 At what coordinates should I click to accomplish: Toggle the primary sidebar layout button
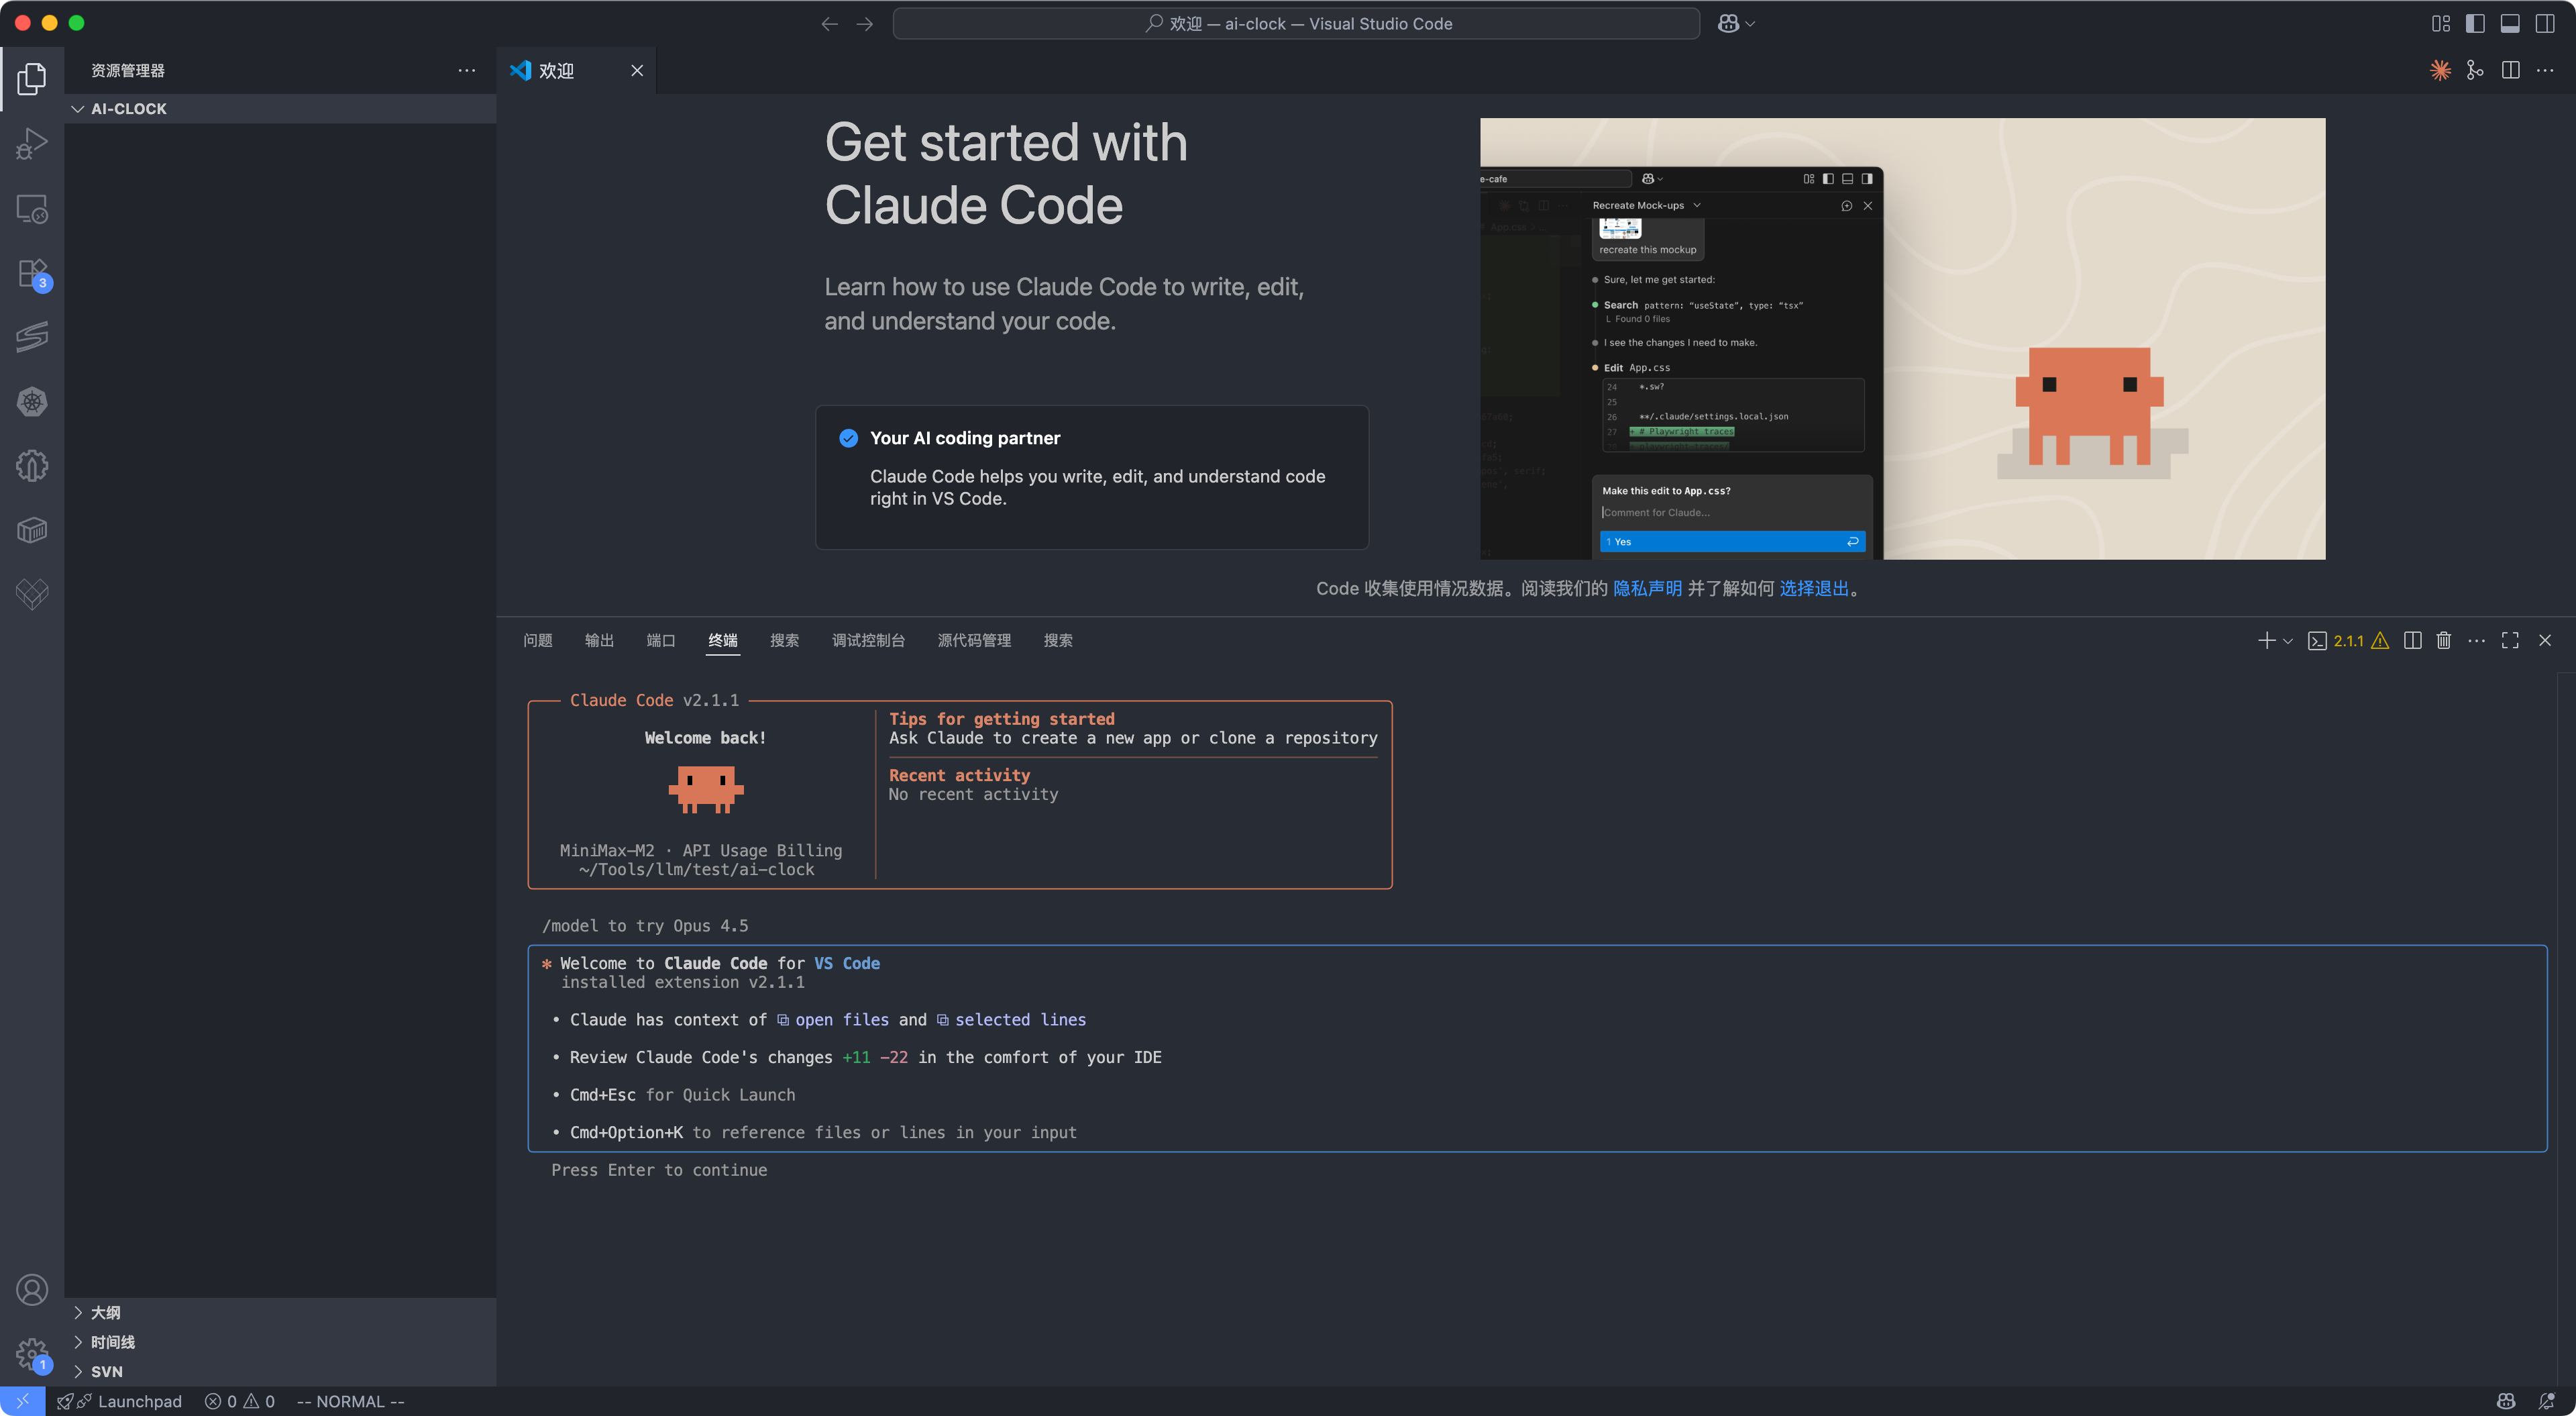[x=2475, y=23]
